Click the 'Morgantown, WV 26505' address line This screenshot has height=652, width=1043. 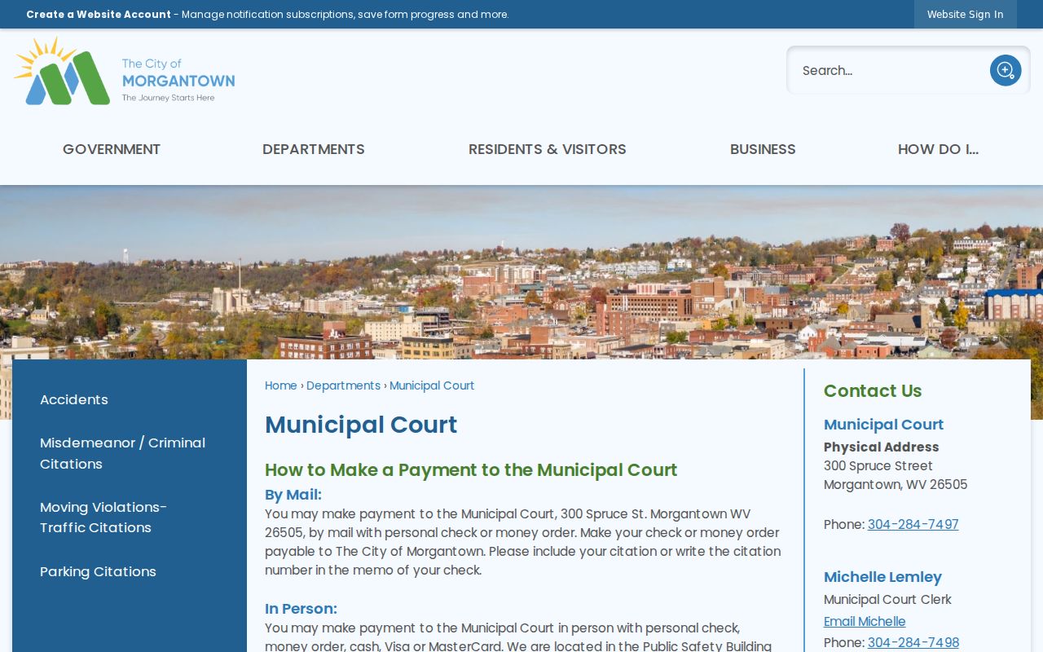[896, 484]
